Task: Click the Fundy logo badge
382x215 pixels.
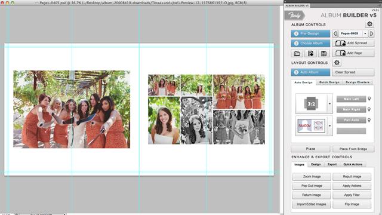Action: point(294,16)
